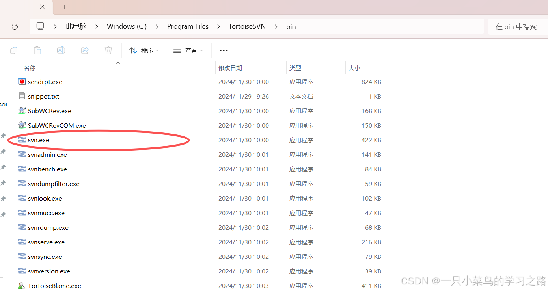Image resolution: width=548 pixels, height=290 pixels.
Task: Select the svnsync.exe file name
Action: click(x=45, y=257)
